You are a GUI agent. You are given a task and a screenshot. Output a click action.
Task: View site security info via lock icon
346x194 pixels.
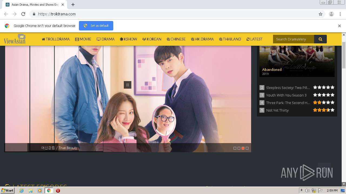34,14
